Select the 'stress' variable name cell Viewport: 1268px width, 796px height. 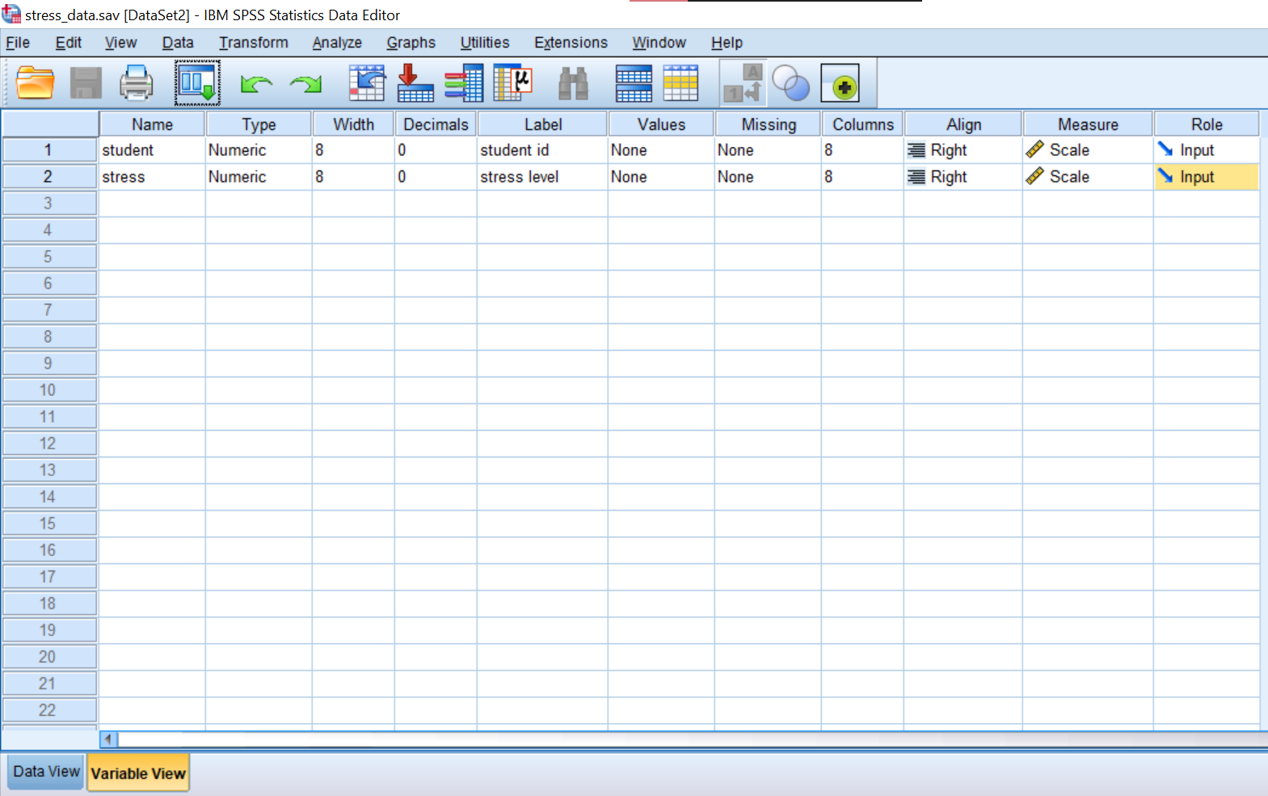pos(152,177)
